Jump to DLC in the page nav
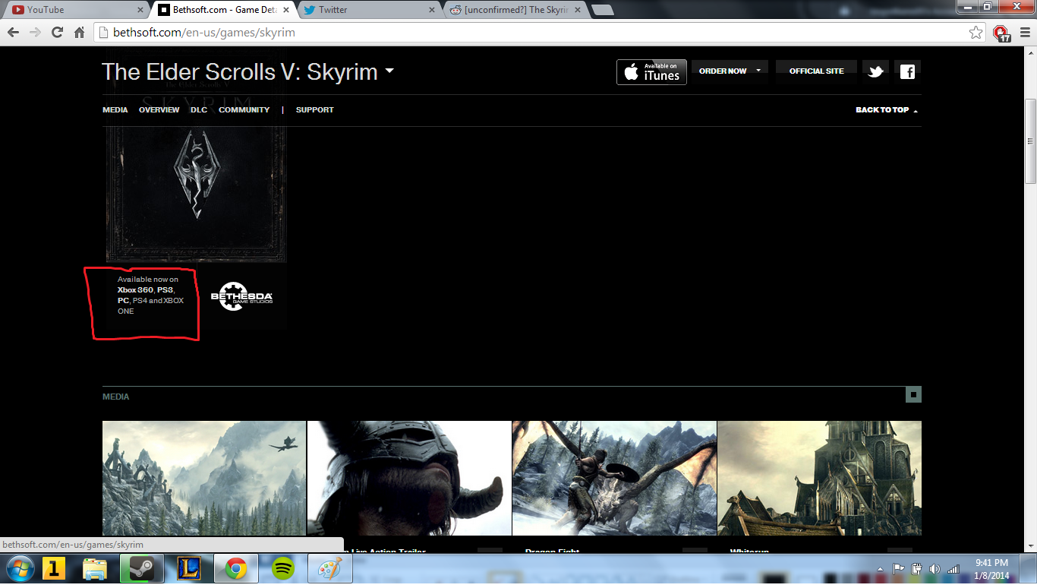This screenshot has height=588, width=1037. pos(199,110)
